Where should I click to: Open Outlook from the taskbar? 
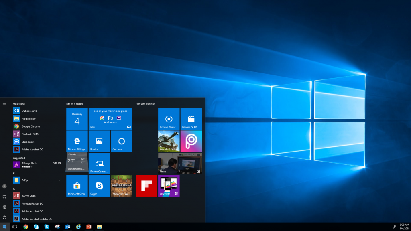tap(67, 227)
